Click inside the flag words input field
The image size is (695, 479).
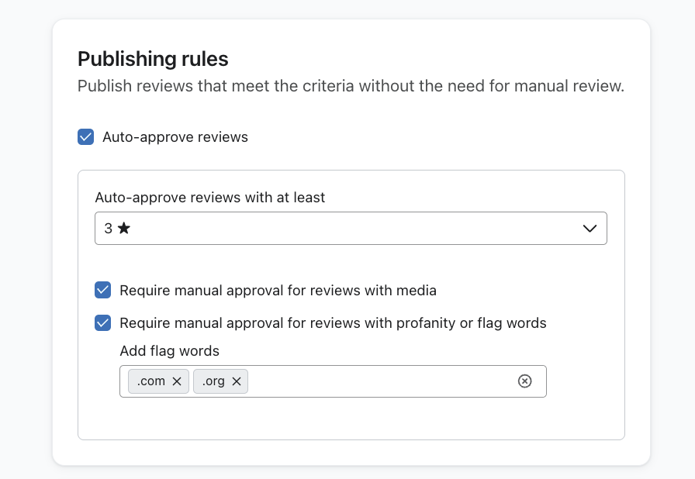pos(380,381)
